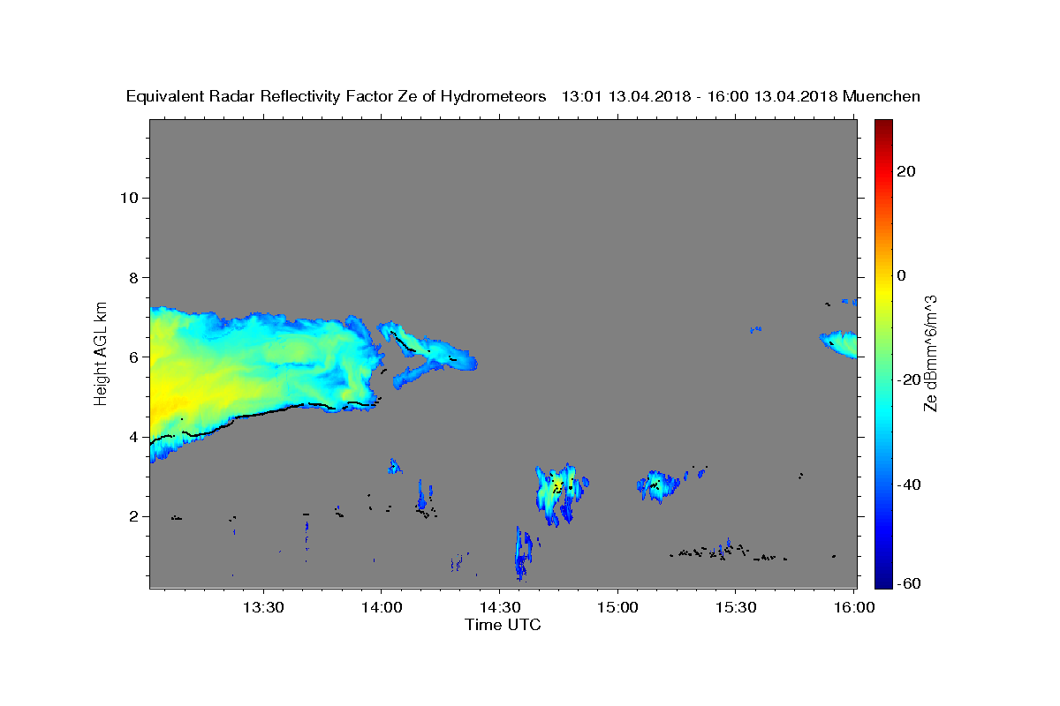The height and width of the screenshot is (706, 1060).
Task: Click the yellow zone of the colorbar
Action: [x=882, y=287]
